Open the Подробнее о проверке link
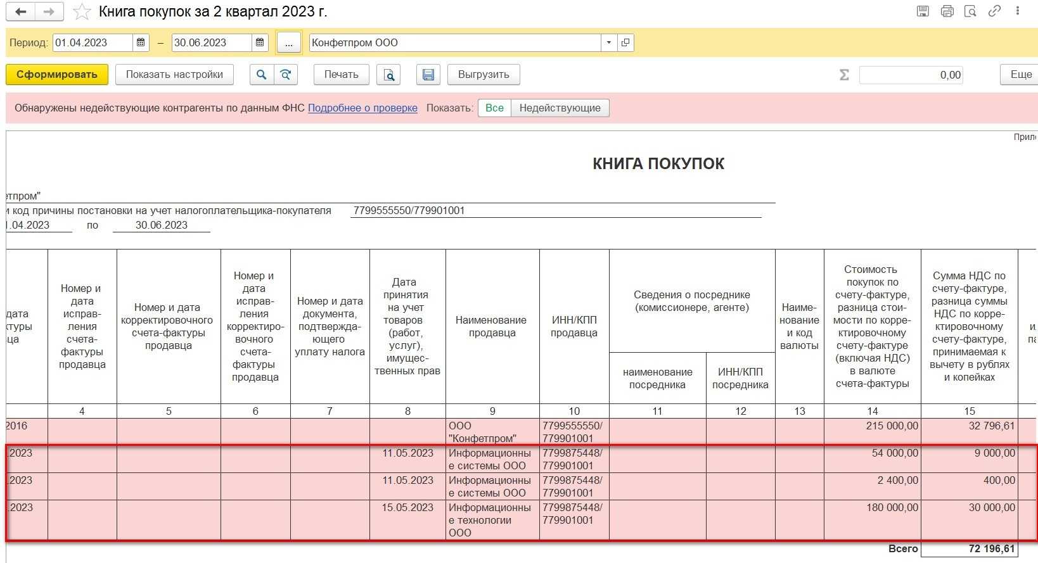 (362, 108)
